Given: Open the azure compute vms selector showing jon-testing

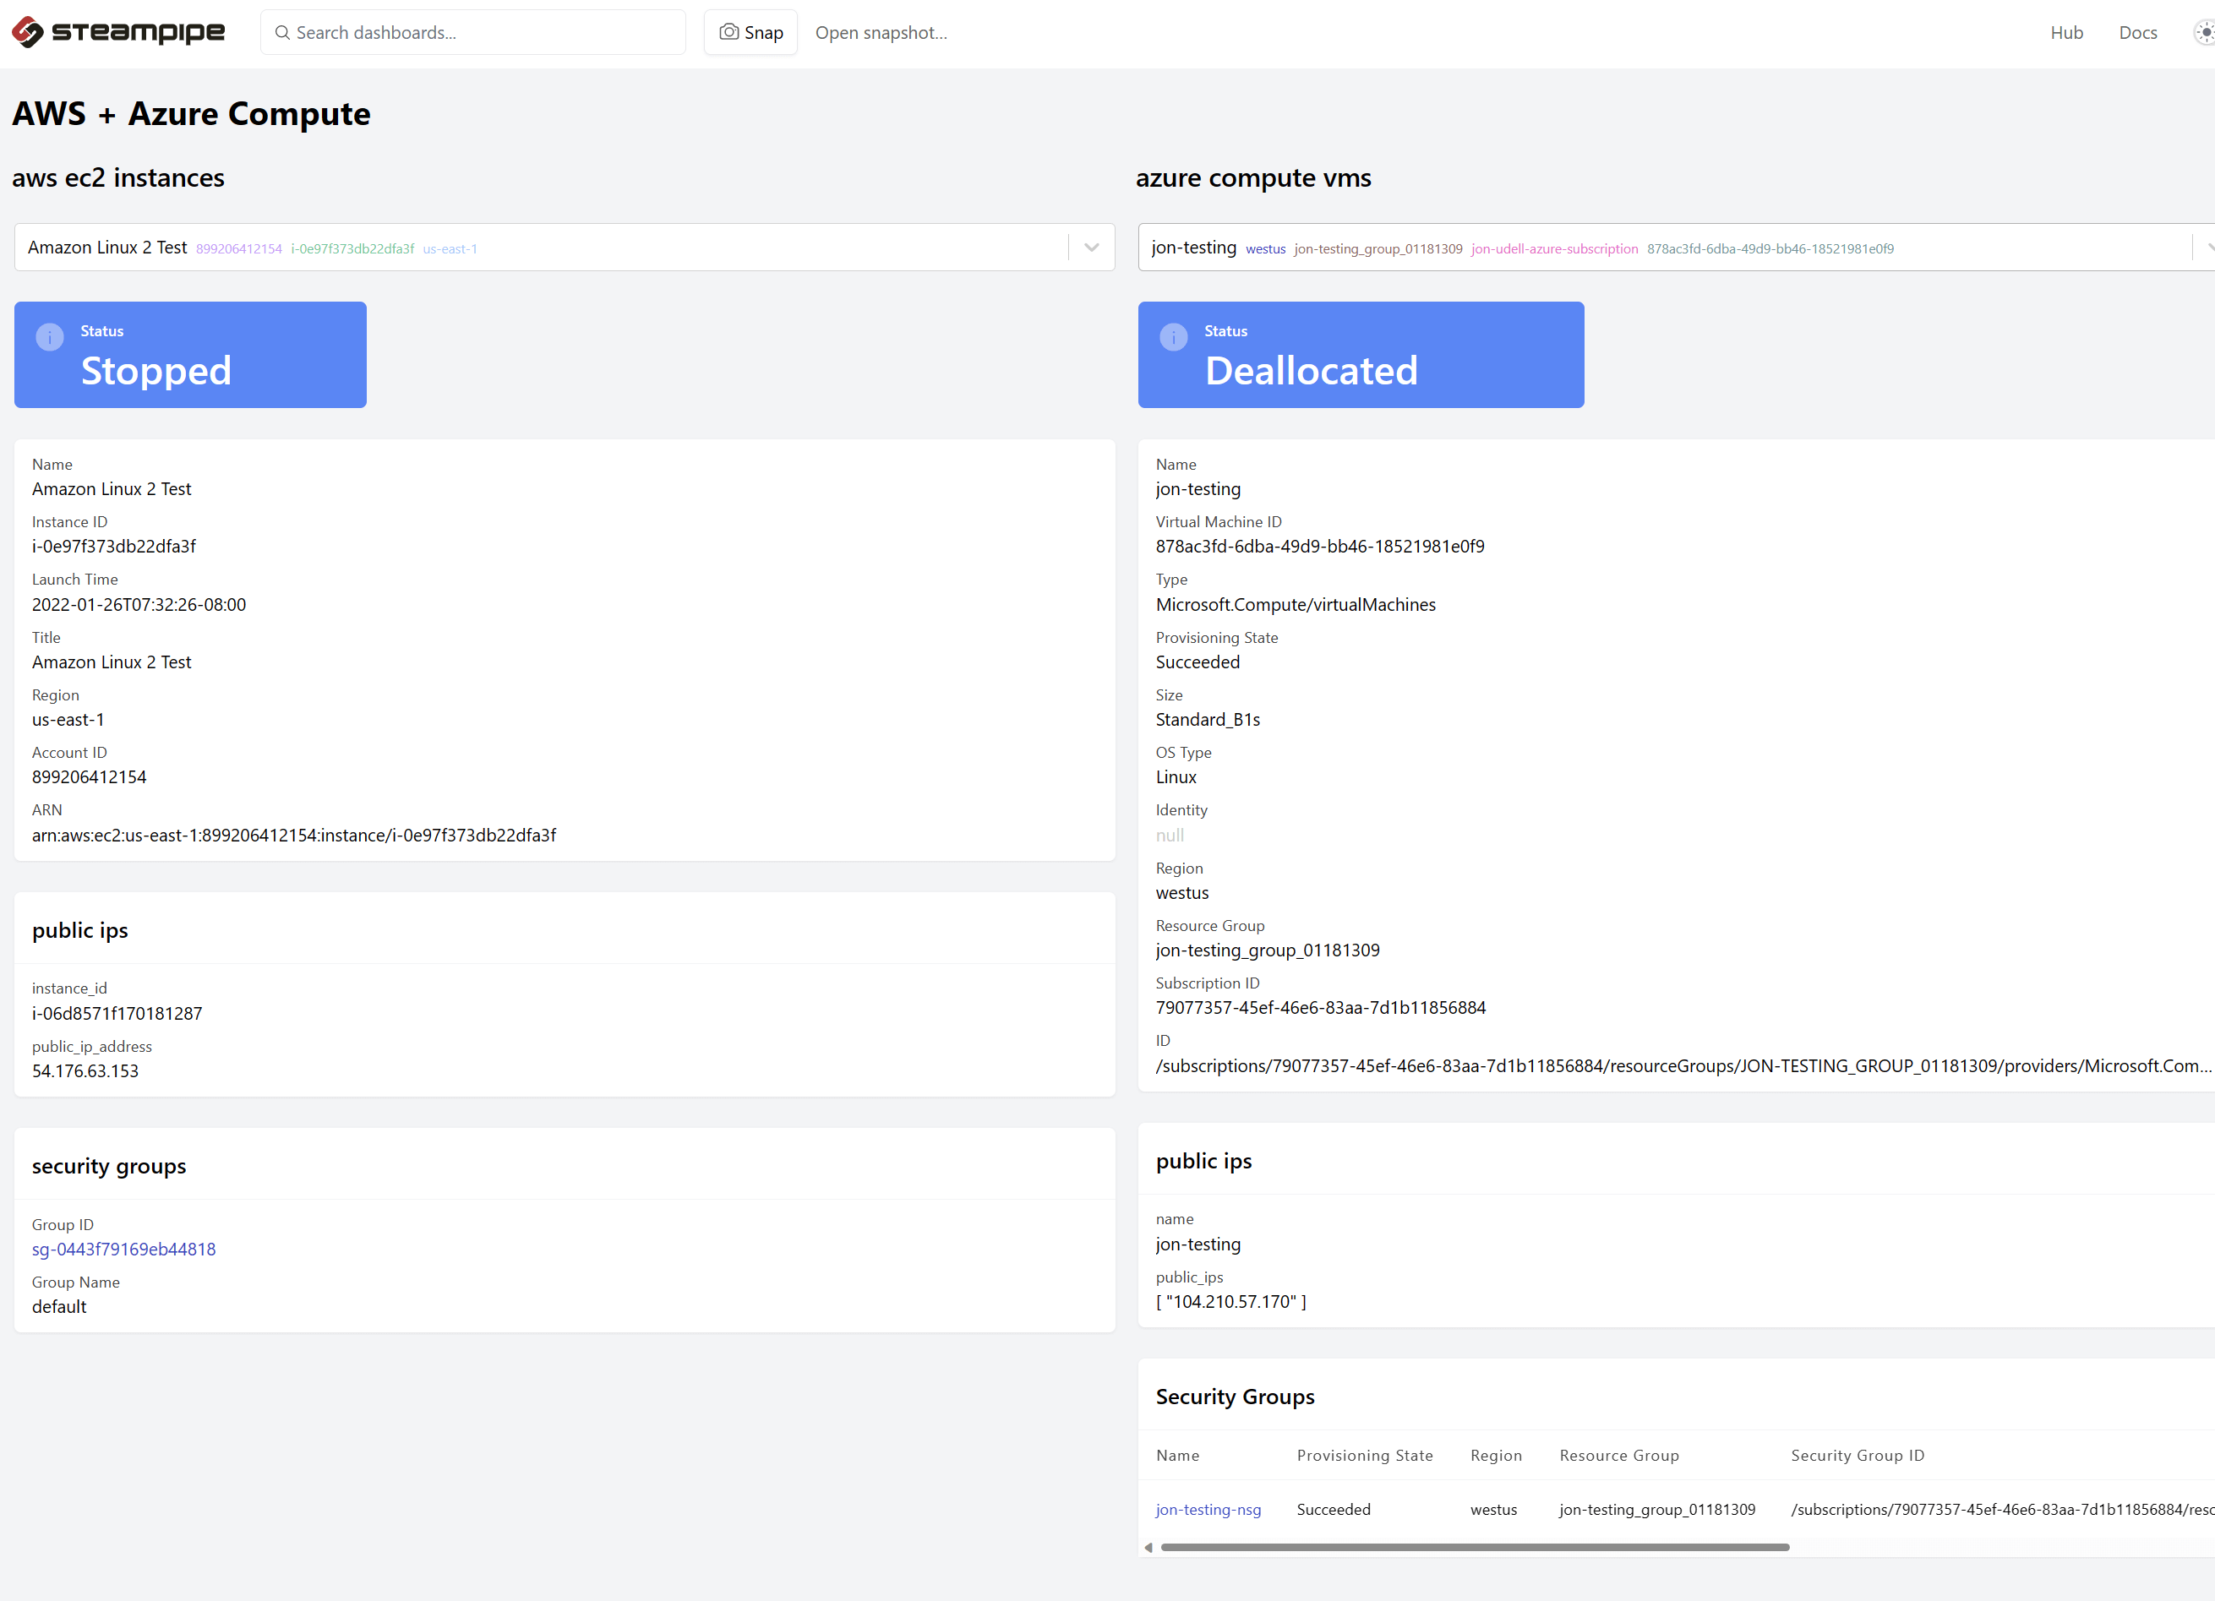Looking at the screenshot, I should point(1661,247).
